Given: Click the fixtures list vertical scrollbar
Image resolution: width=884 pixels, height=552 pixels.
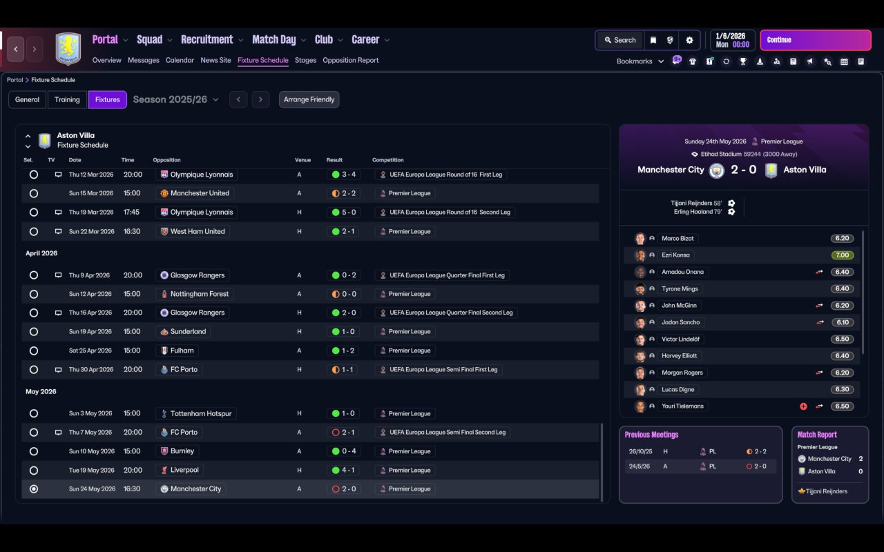Looking at the screenshot, I should [x=603, y=462].
